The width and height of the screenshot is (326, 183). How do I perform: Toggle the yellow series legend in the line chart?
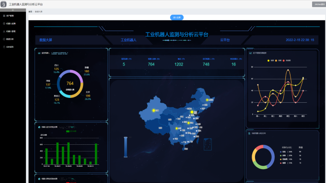point(271,61)
